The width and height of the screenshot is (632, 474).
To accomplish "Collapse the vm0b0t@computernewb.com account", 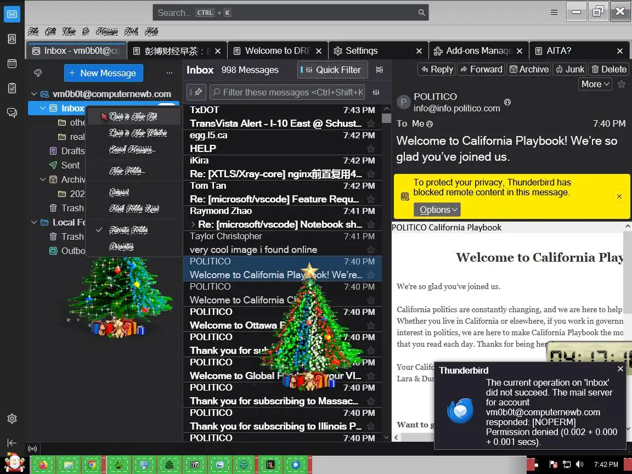I will click(34, 94).
